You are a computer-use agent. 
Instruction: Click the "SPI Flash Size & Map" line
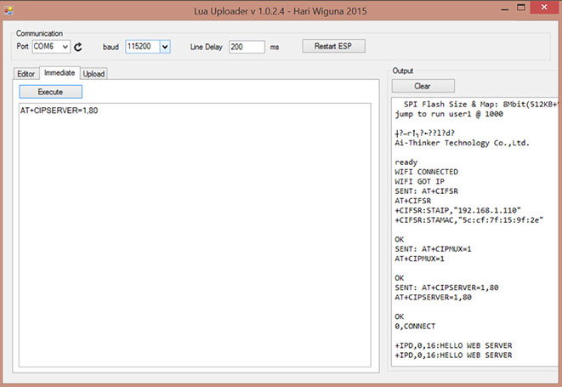point(480,105)
